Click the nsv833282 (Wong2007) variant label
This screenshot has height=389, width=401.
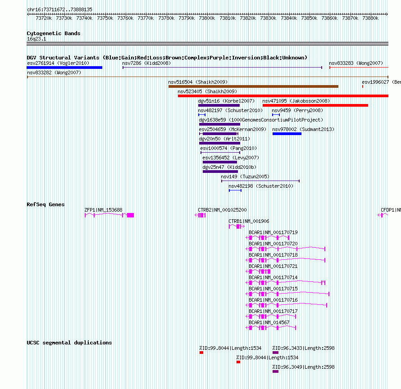pos(54,72)
